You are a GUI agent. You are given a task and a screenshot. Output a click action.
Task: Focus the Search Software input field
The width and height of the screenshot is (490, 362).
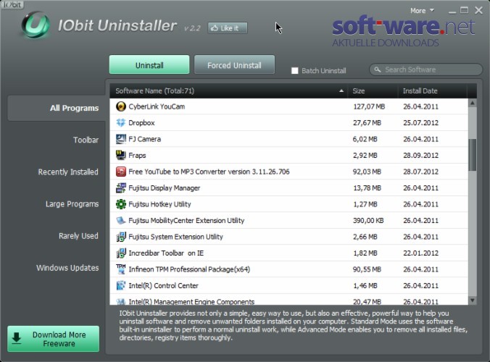[426, 70]
